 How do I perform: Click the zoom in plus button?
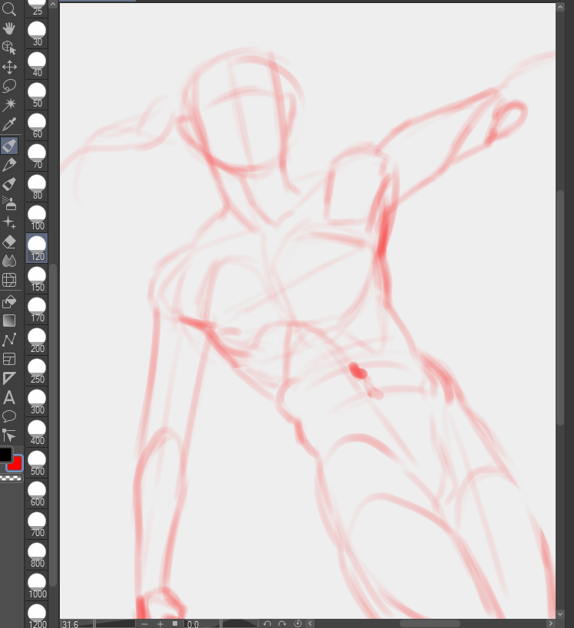[160, 623]
